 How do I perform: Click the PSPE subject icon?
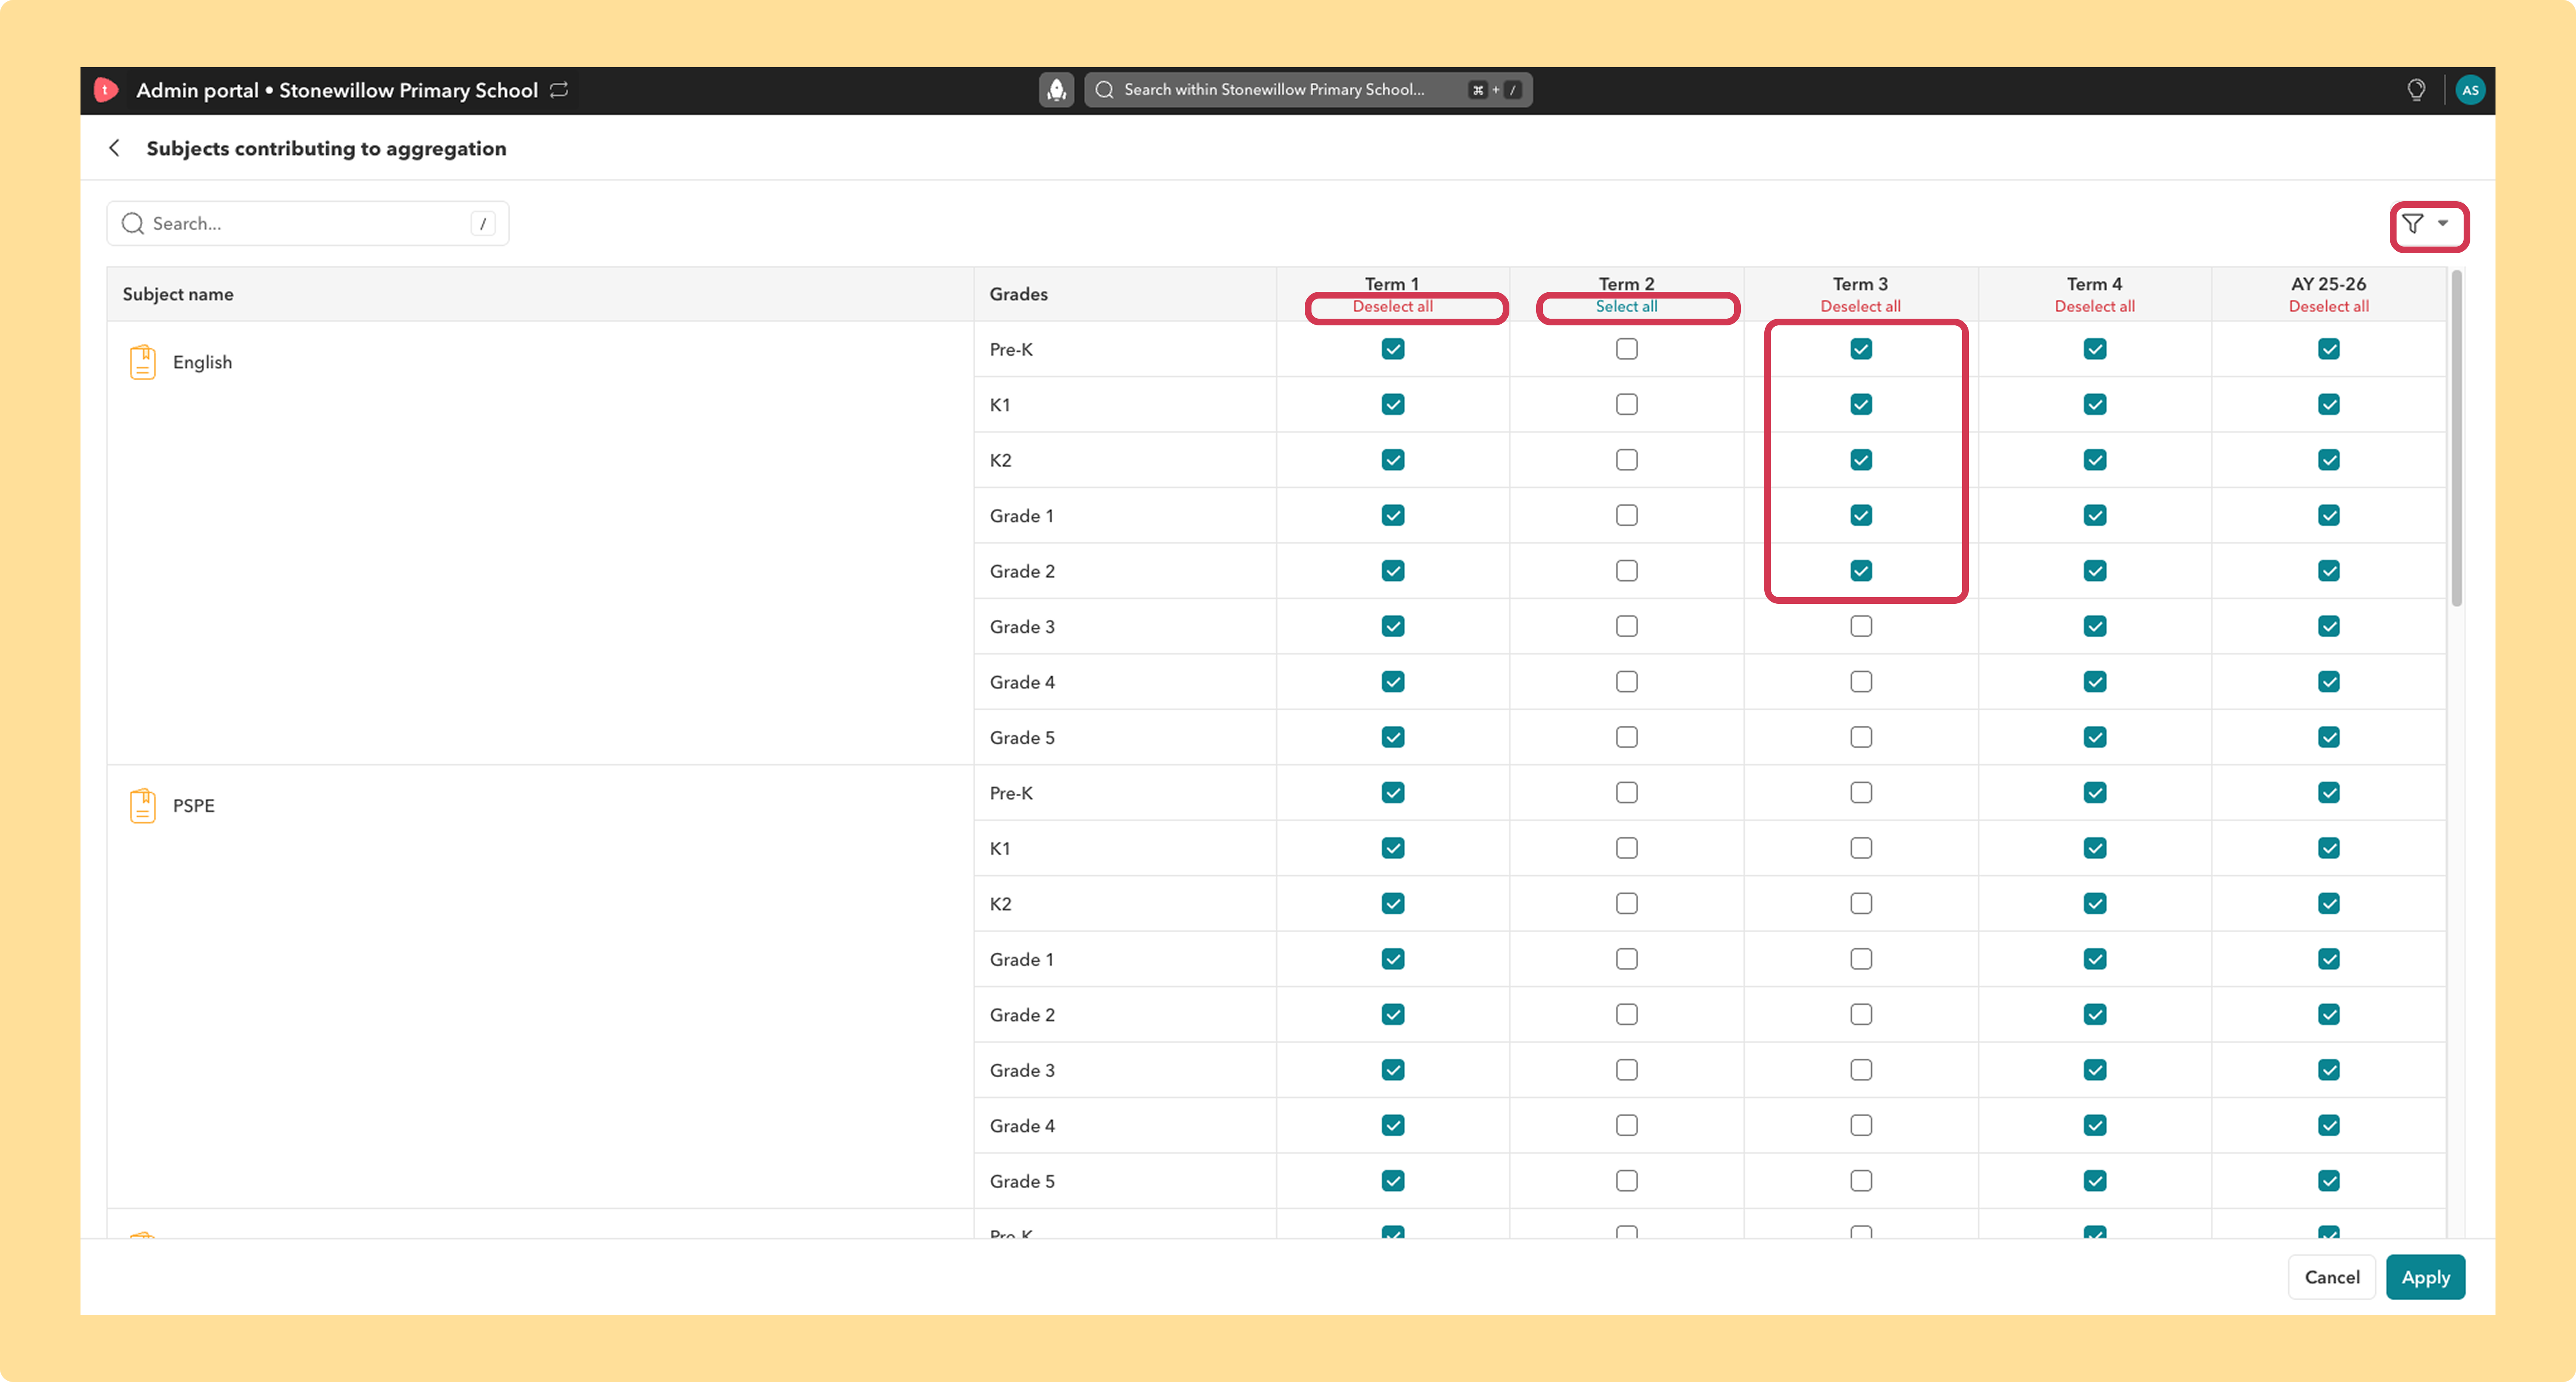coord(143,806)
